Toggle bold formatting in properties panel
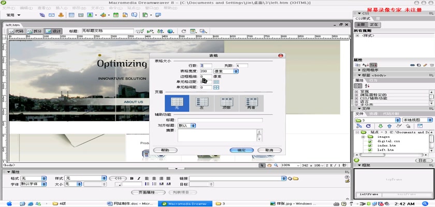 (x=132, y=178)
